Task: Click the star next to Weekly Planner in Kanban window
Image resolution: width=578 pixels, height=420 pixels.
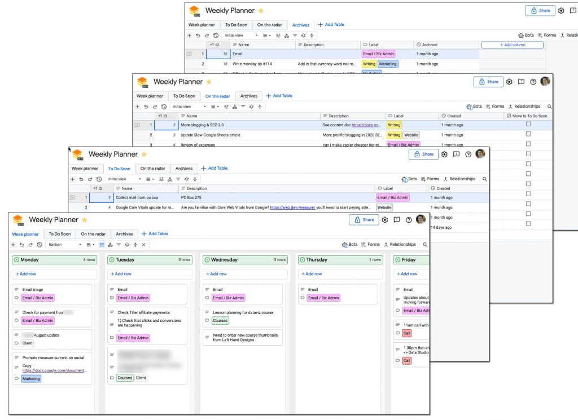Action: 85,220
